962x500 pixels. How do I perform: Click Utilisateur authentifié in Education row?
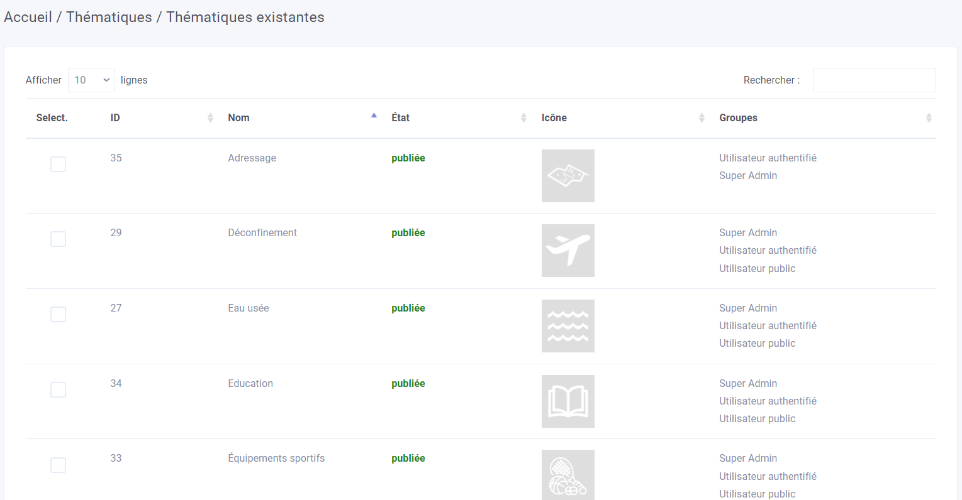pos(768,401)
